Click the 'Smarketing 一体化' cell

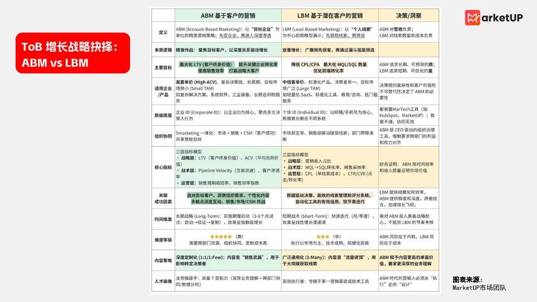click(228, 136)
